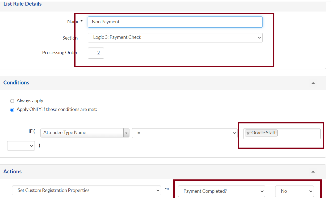Click the List Rule Details heading
The width and height of the screenshot is (331, 198).
click(22, 4)
